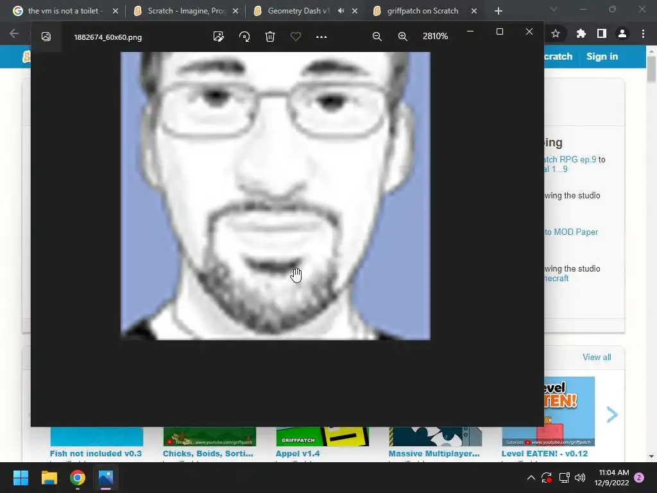Open 'Massive Multiplayer...' project link
657x493 pixels.
pos(434,454)
